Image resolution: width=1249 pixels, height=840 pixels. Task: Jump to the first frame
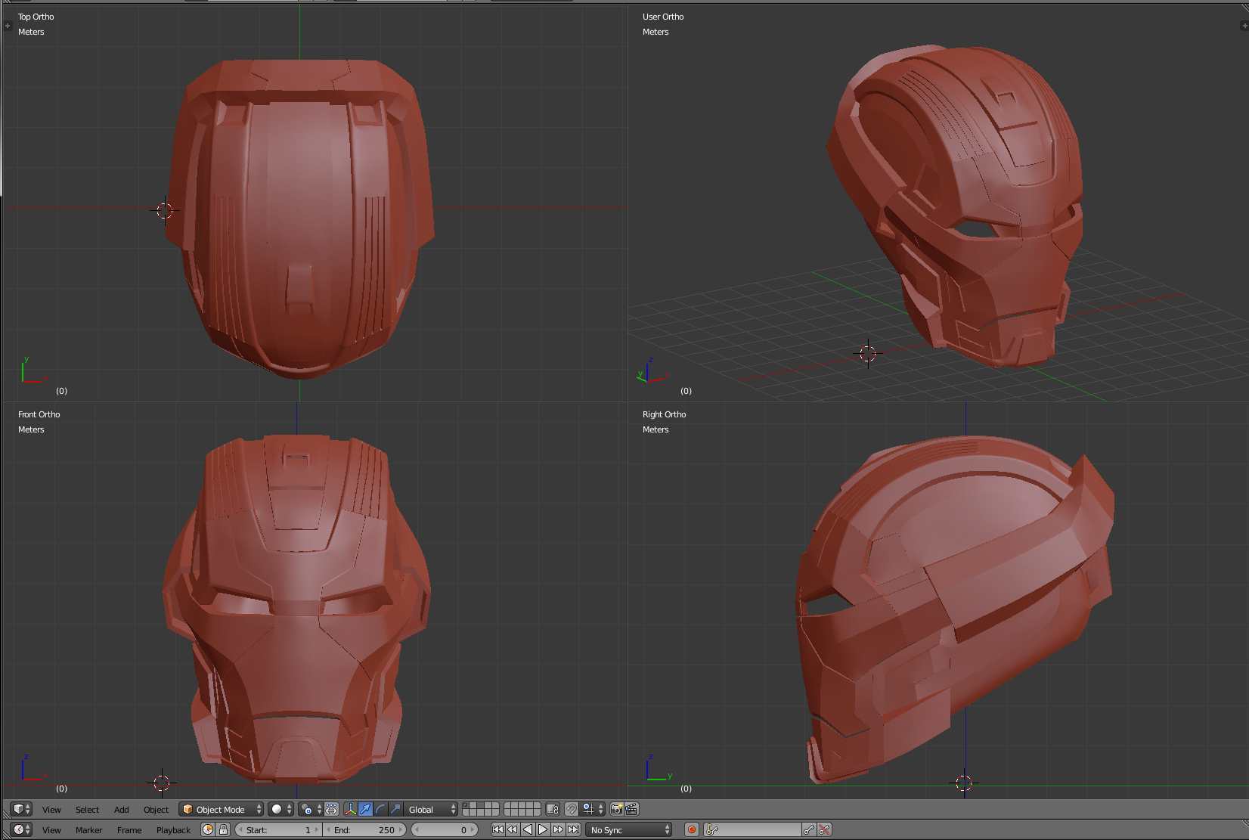[497, 829]
